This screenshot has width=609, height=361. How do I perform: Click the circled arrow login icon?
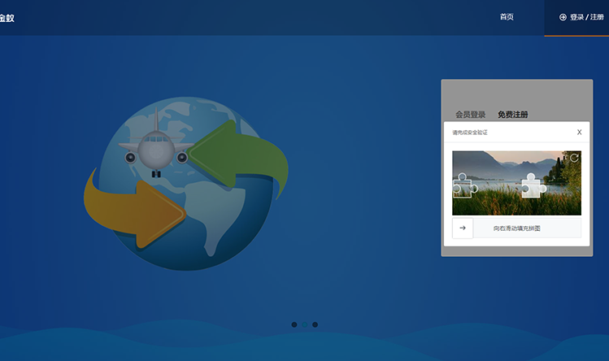tap(563, 17)
